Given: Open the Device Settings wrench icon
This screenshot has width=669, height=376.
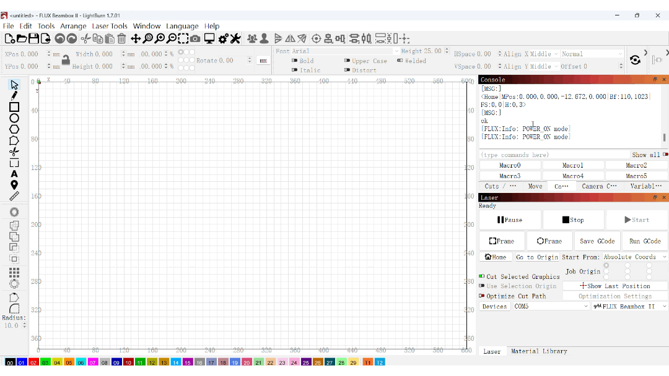Looking at the screenshot, I should tap(235, 39).
